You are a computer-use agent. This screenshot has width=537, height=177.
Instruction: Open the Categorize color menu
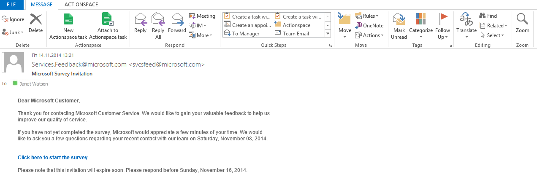(x=421, y=26)
